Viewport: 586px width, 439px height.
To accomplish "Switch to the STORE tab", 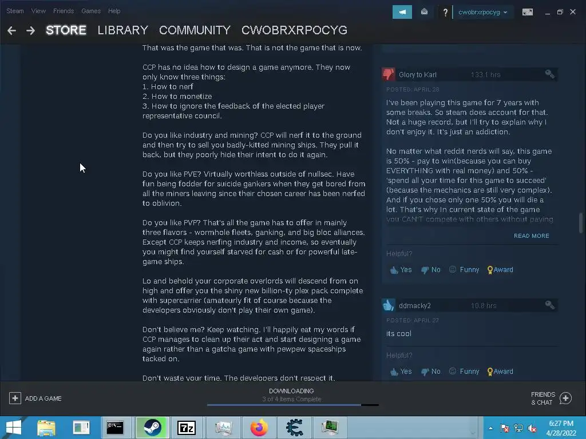I will click(x=66, y=30).
